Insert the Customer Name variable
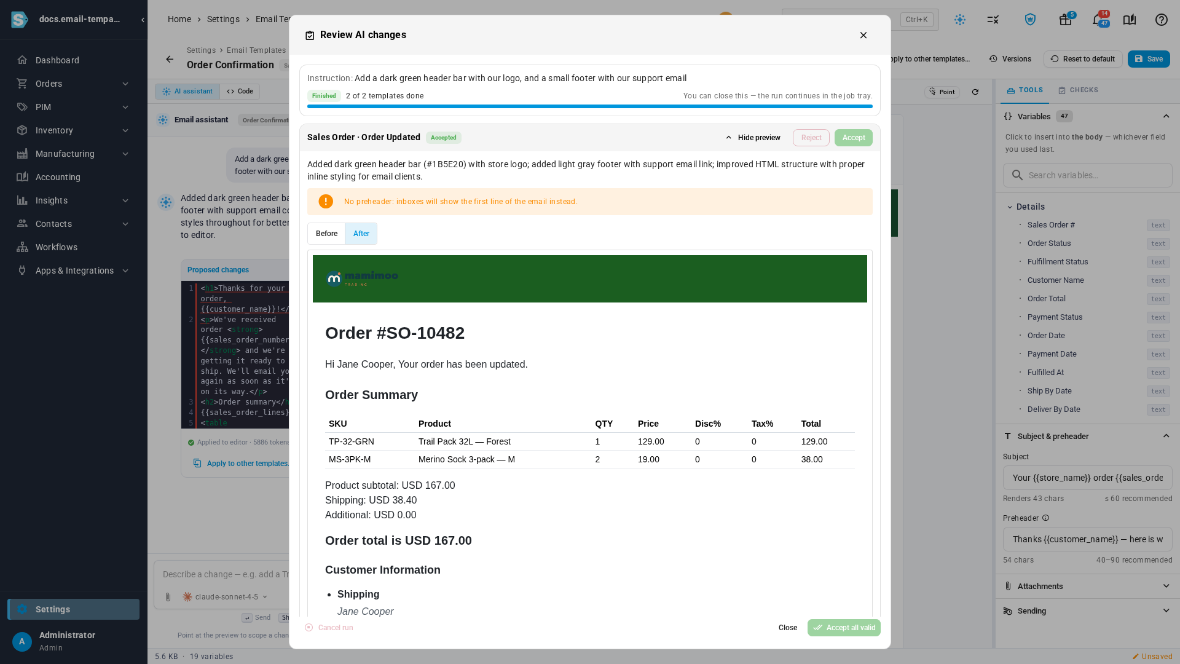 click(1087, 280)
